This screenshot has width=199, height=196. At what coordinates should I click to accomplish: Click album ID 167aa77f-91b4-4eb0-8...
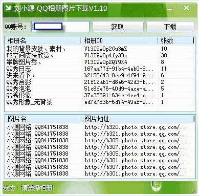click(119, 69)
